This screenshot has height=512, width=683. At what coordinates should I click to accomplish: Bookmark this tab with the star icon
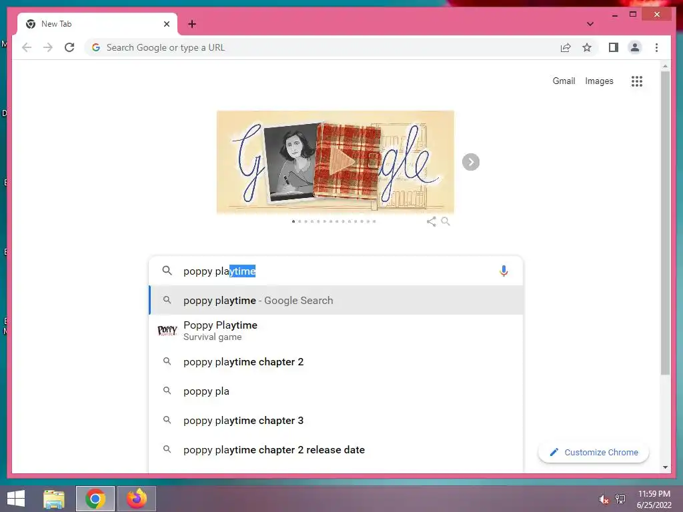coord(587,47)
